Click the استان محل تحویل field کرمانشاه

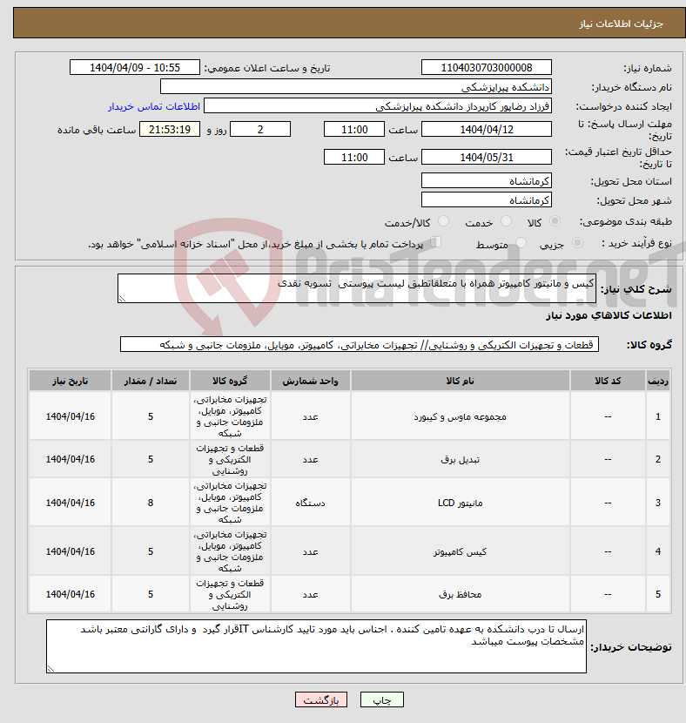487,181
